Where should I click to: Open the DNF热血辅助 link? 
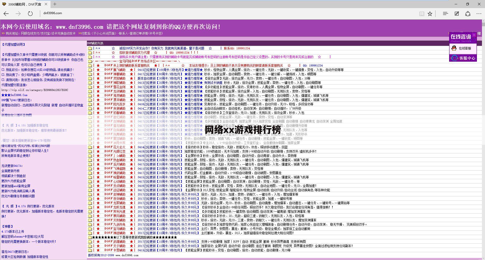click(x=115, y=160)
